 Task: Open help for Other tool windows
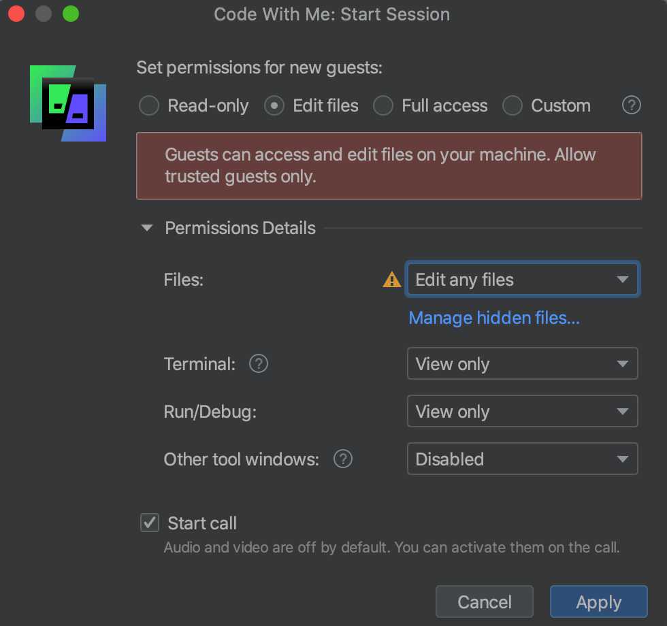click(343, 459)
